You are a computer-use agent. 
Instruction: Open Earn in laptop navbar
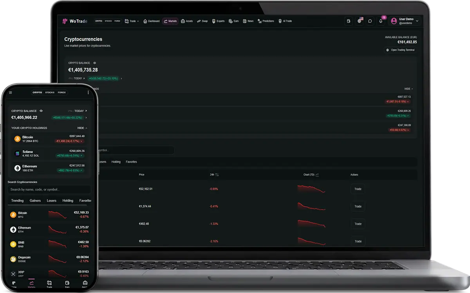point(234,21)
